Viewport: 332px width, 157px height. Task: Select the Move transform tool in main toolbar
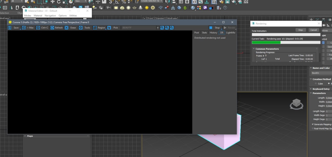[53, 2]
